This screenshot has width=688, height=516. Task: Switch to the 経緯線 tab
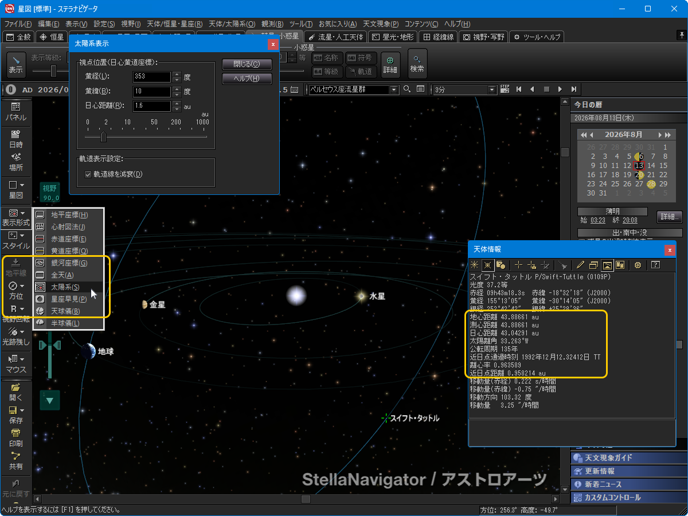click(439, 37)
